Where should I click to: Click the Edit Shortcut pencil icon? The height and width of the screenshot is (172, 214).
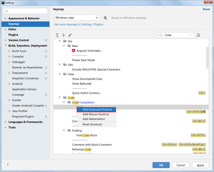[70, 35]
